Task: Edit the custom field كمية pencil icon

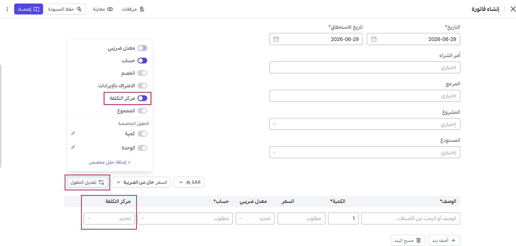Action: point(73,133)
